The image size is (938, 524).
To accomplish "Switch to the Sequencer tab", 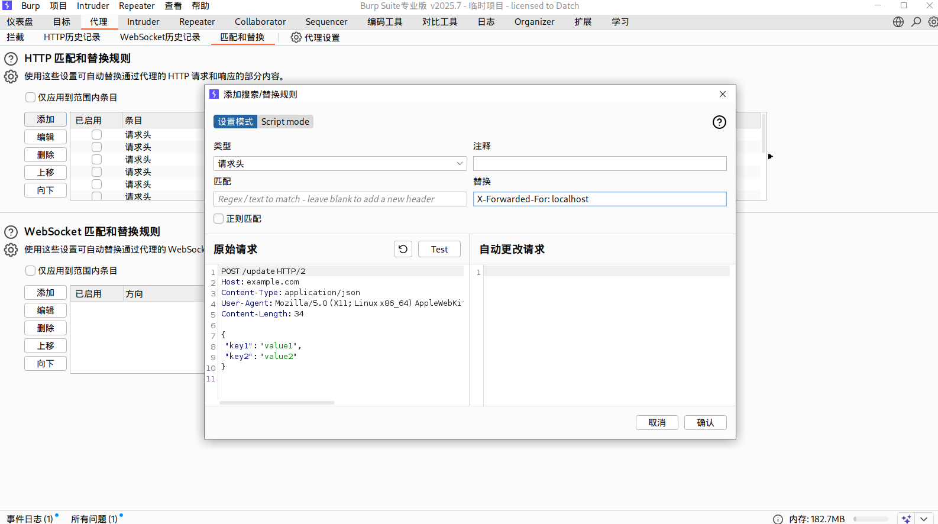I will [326, 22].
